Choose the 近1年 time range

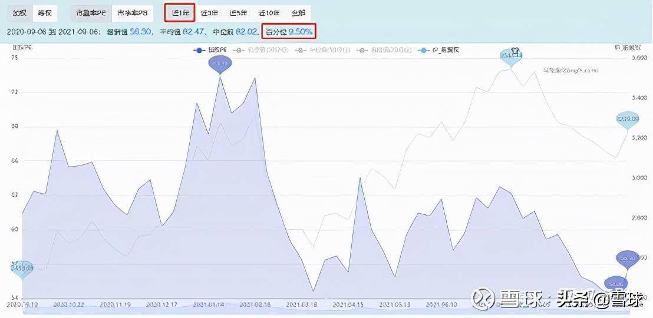coord(180,13)
